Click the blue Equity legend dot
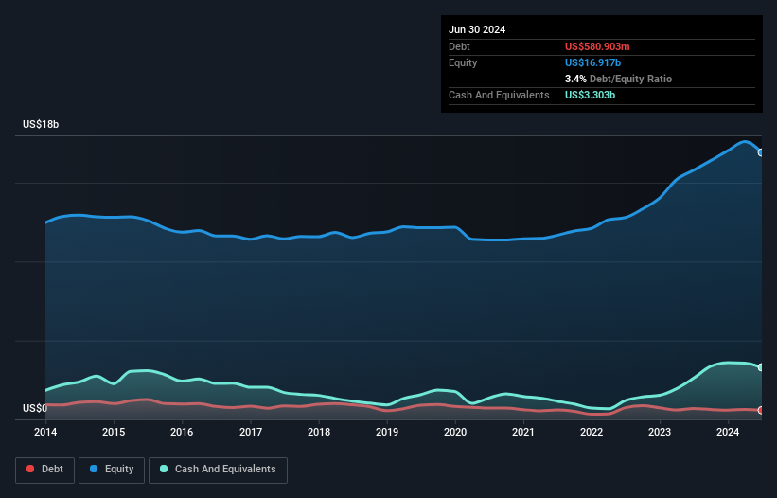Image resolution: width=777 pixels, height=498 pixels. click(94, 469)
